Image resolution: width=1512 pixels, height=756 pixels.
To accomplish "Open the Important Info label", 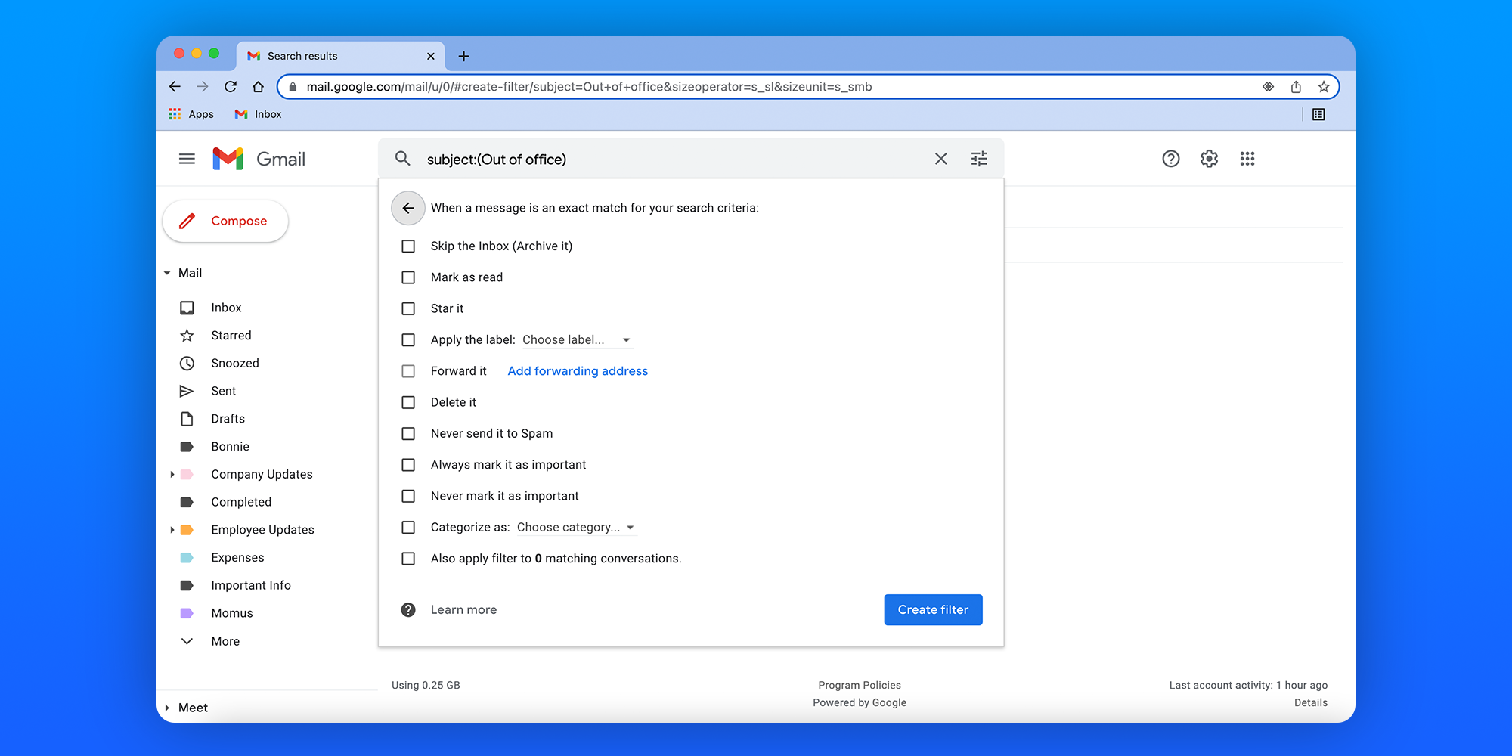I will pyautogui.click(x=250, y=586).
